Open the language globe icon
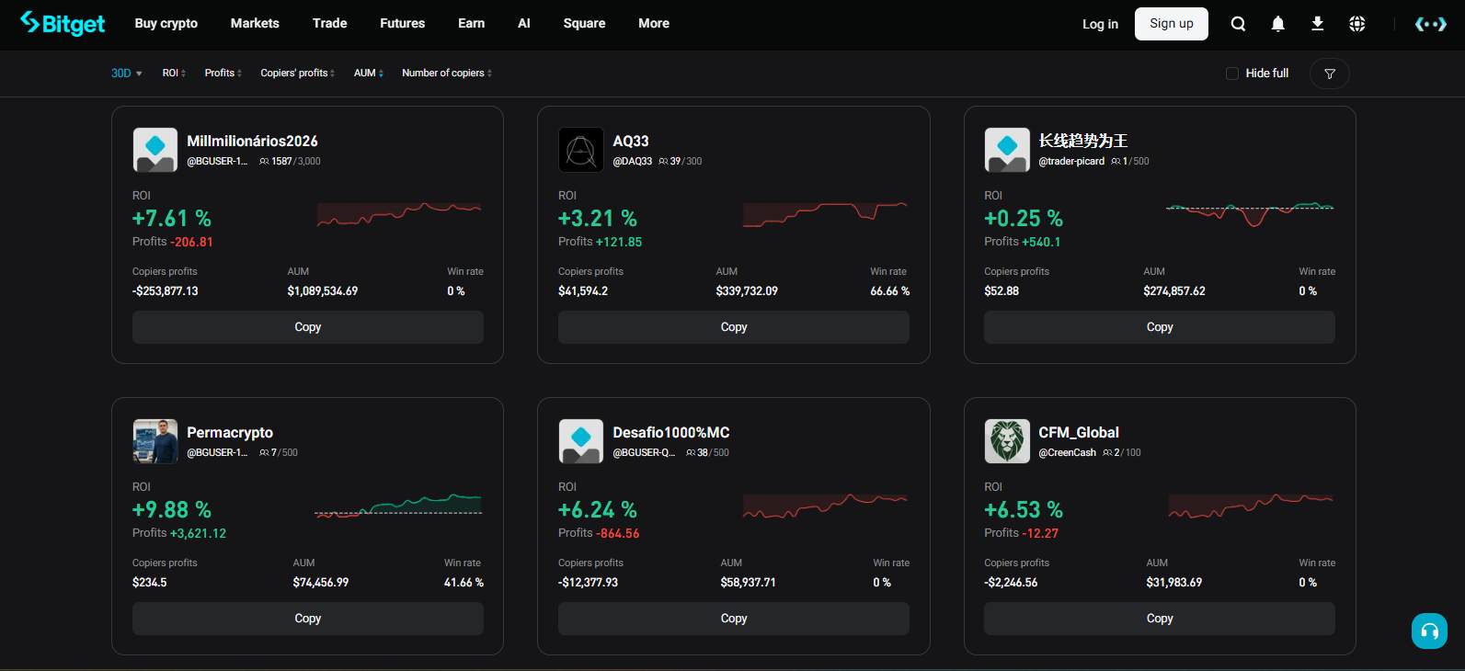Viewport: 1465px width, 671px height. (1356, 24)
